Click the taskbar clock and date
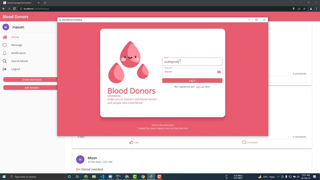 click(306, 177)
